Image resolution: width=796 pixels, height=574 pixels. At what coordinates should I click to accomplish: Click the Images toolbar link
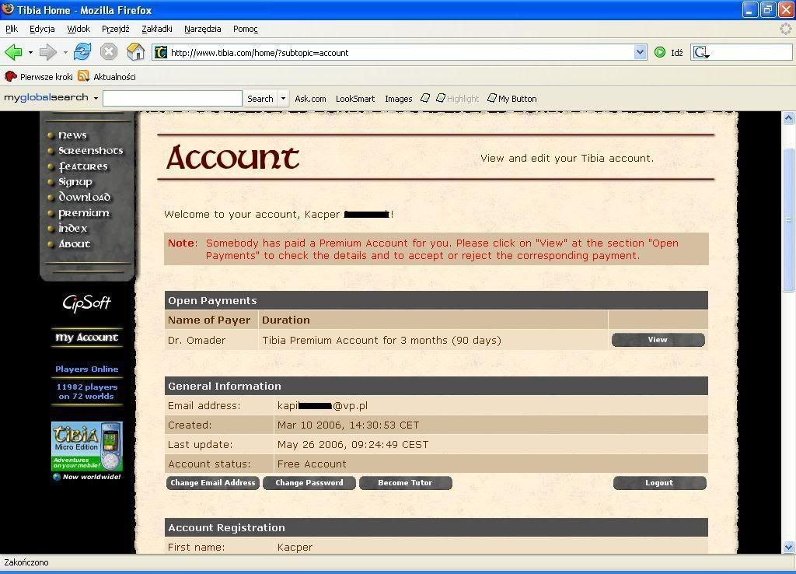398,99
